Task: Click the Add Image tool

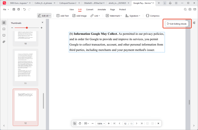Action: pyautogui.click(x=80, y=16)
